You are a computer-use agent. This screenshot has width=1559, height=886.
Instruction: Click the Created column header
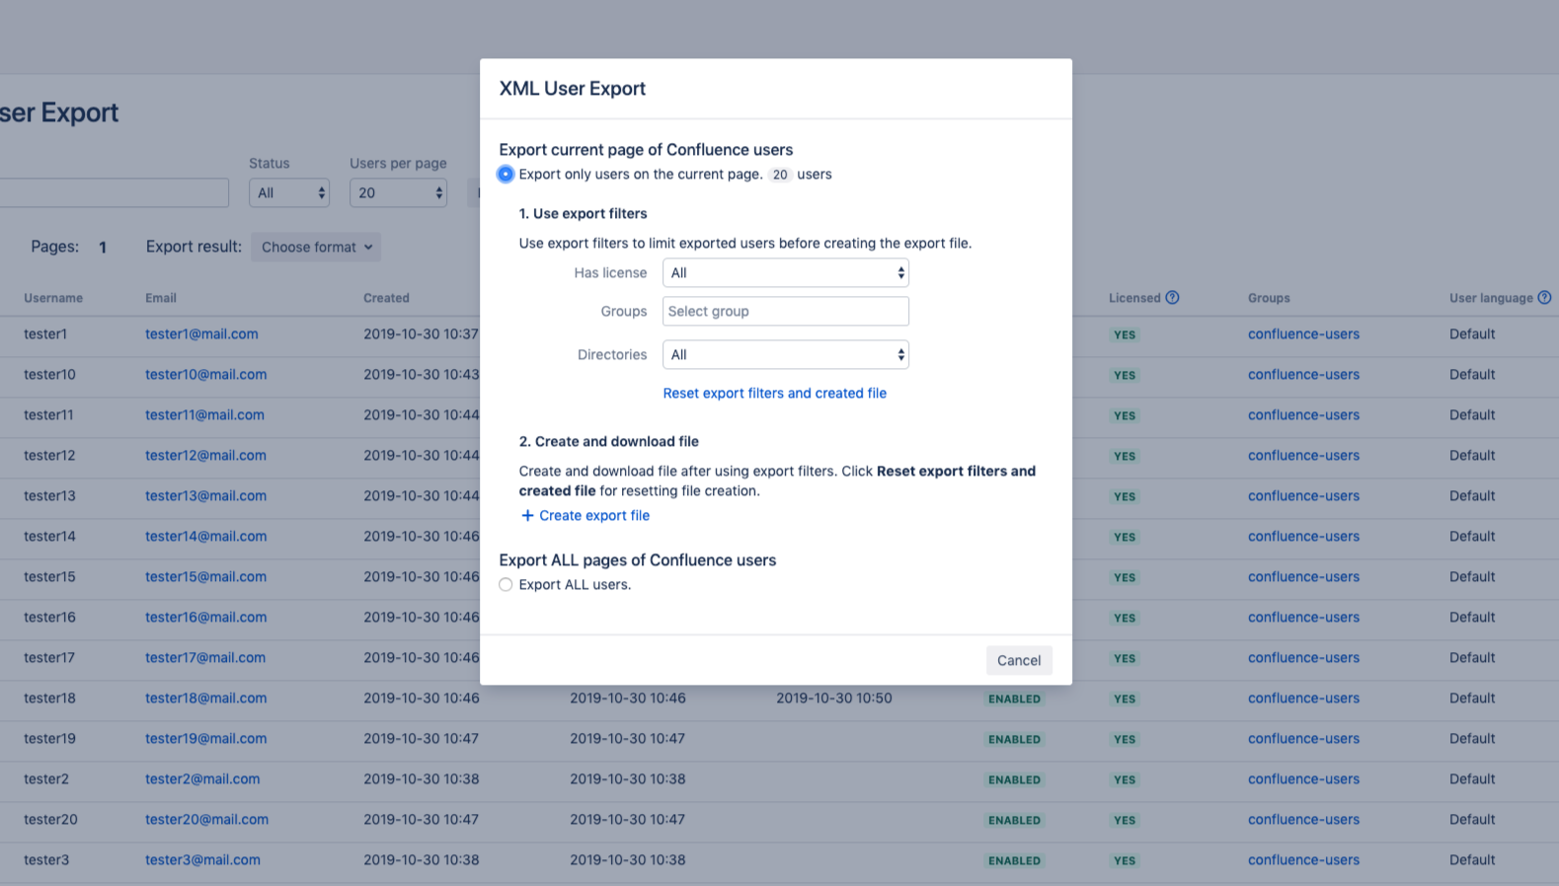click(386, 298)
